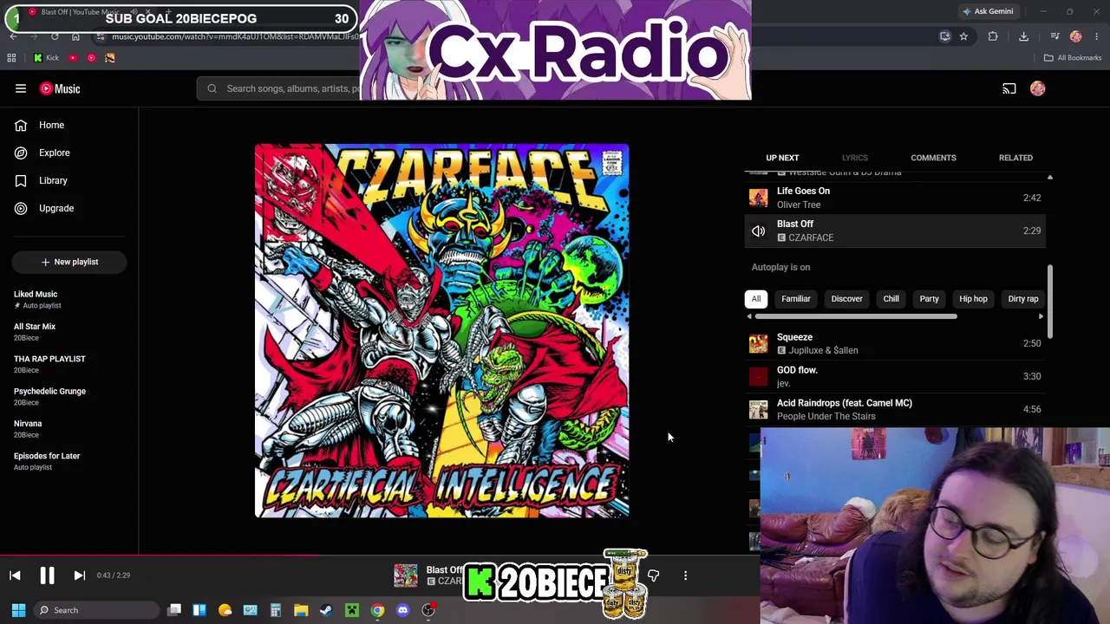
Task: Open the YouTube Music account avatar menu
Action: [x=1038, y=88]
